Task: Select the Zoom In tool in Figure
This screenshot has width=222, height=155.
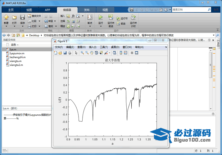Action: click(x=82, y=53)
